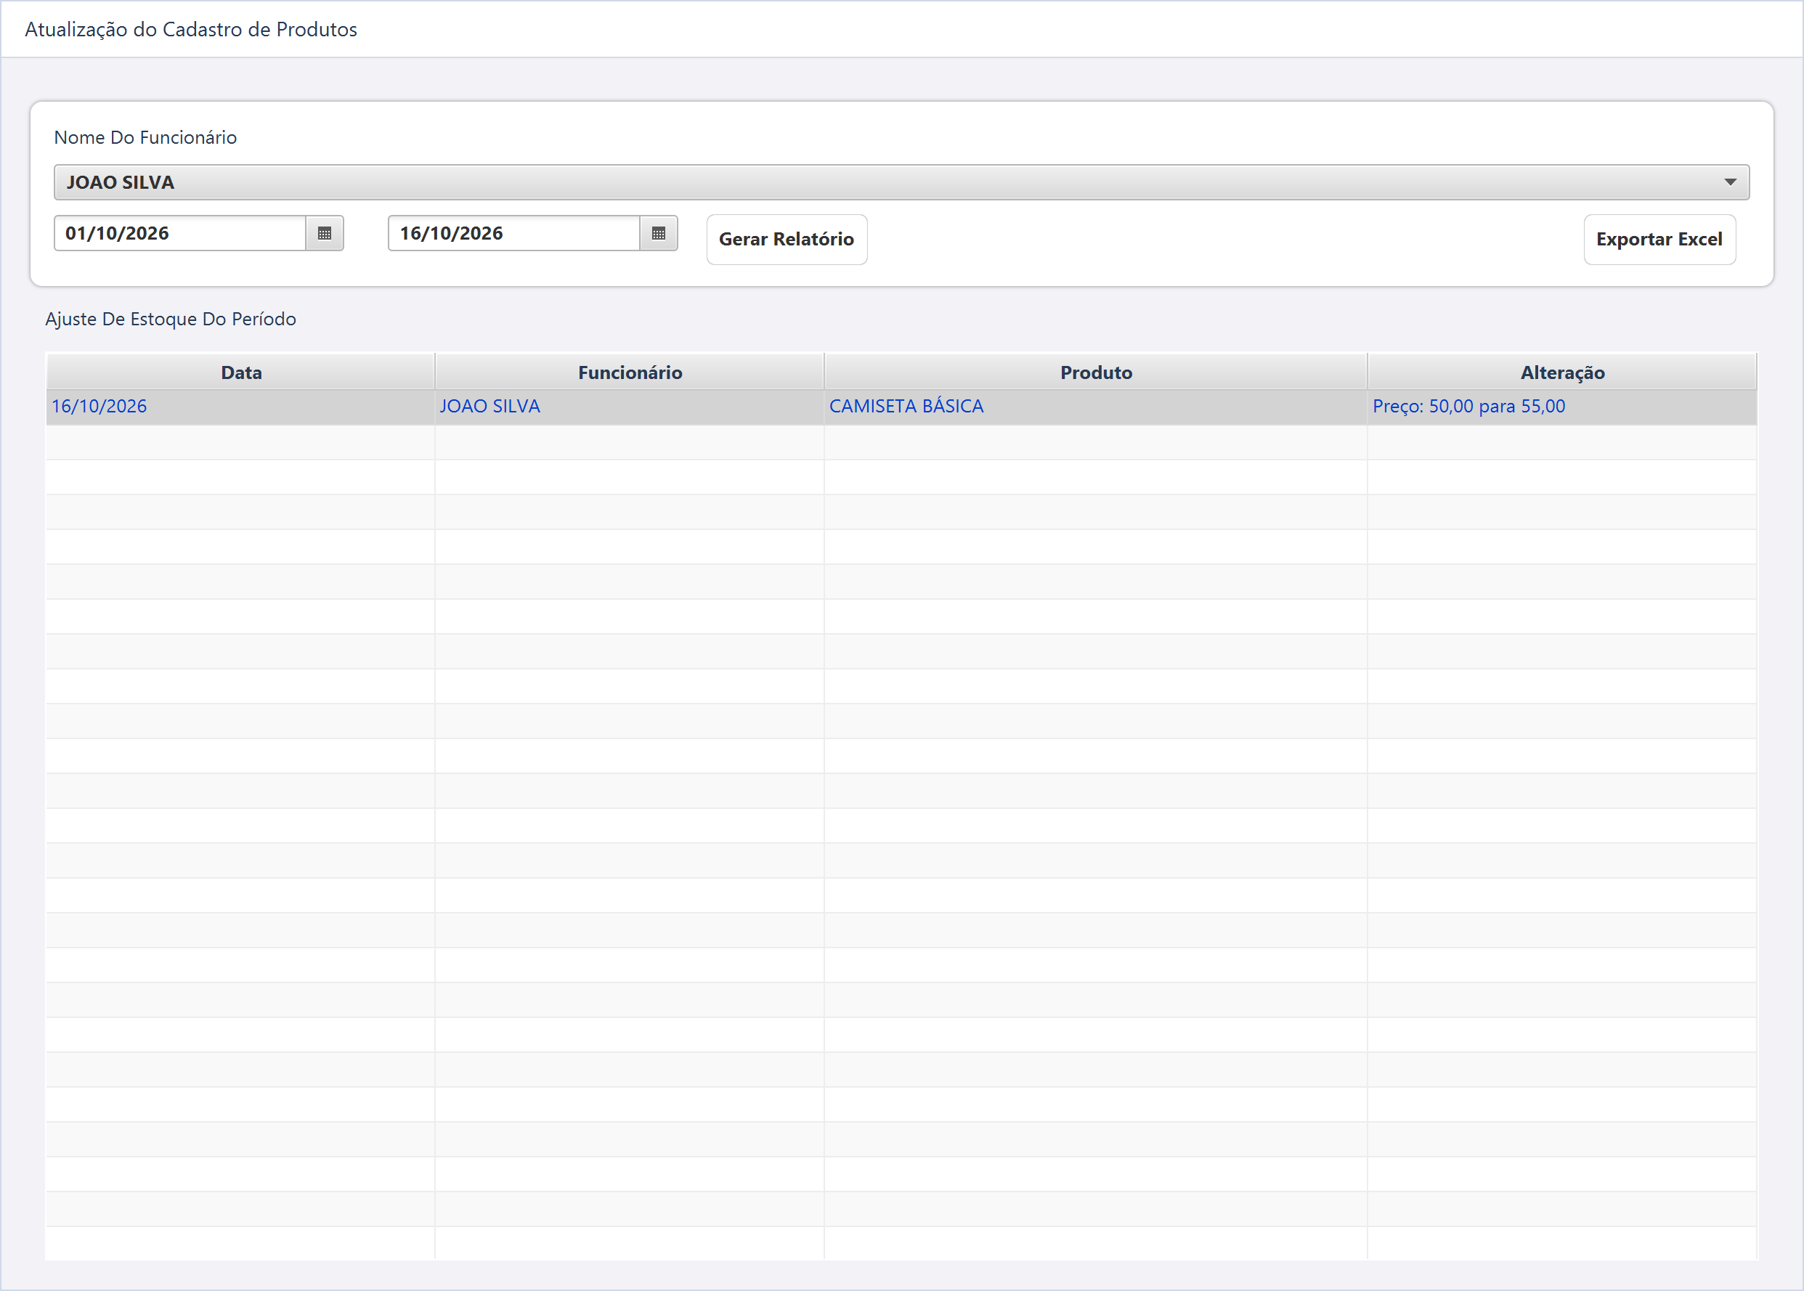Viewport: 1804px width, 1291px height.
Task: Open calendar picker for start date 01/10/2026
Action: point(325,233)
